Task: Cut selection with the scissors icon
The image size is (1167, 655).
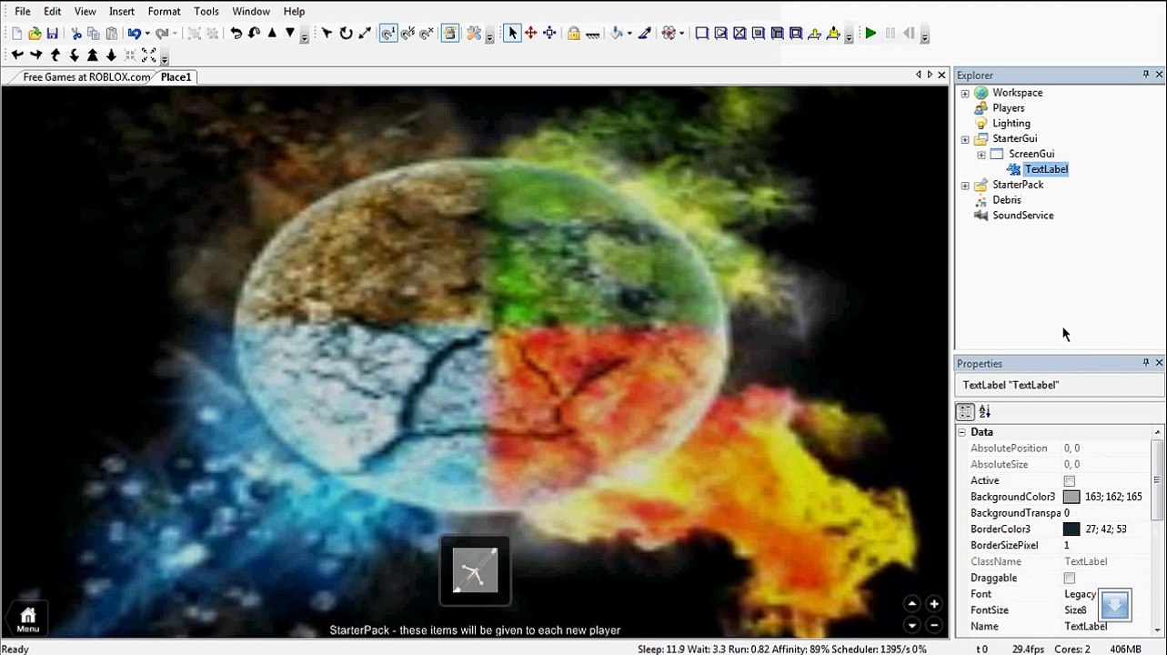Action: click(76, 34)
